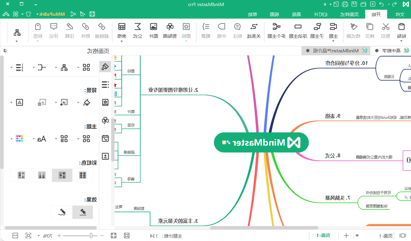This screenshot has width=411, height=241.
Task: Open the clipart clover side-panel icon
Action: tap(105, 120)
